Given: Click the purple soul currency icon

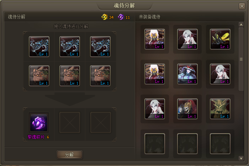Looking at the screenshot, I should (121, 17).
